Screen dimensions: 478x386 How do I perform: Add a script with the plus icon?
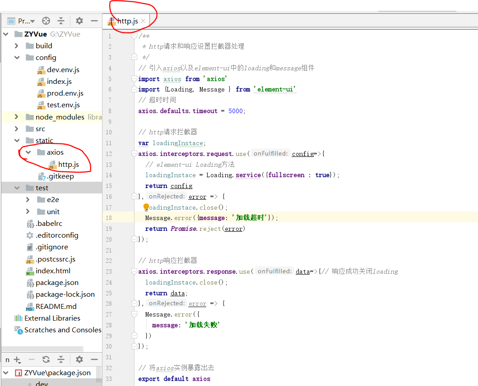click(17, 359)
